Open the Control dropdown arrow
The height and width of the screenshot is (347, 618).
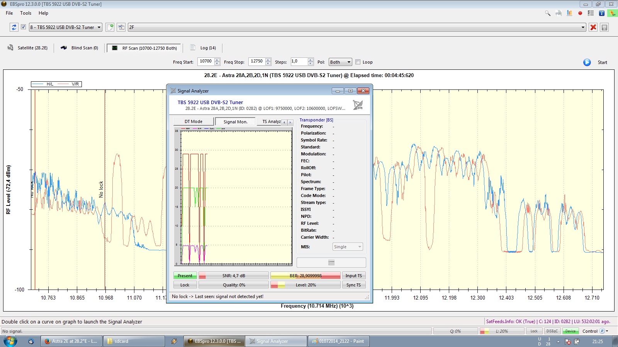point(607,331)
